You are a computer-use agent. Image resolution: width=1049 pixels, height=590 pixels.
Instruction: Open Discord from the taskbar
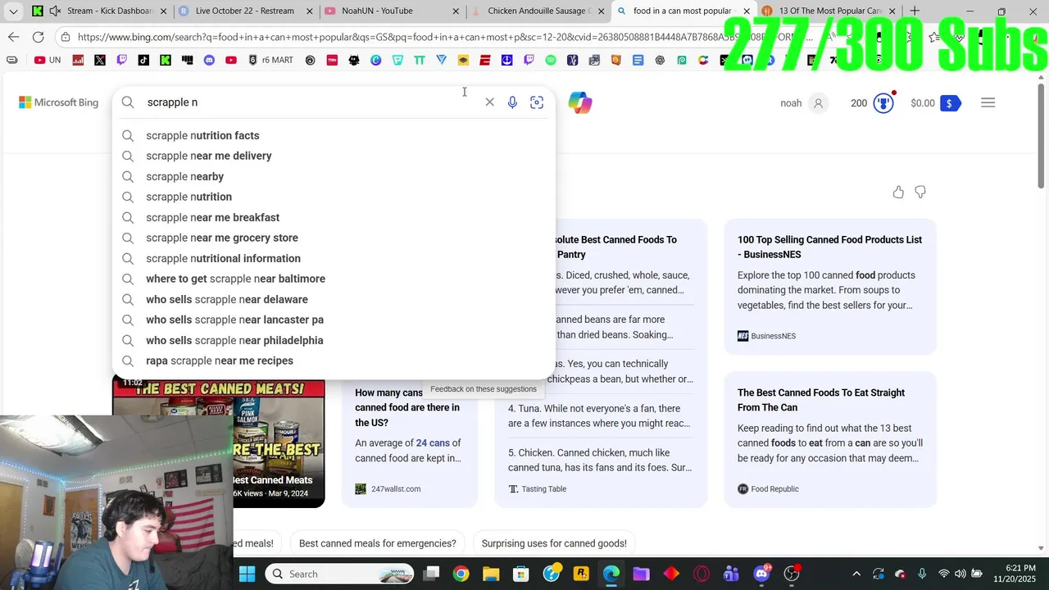tap(761, 574)
